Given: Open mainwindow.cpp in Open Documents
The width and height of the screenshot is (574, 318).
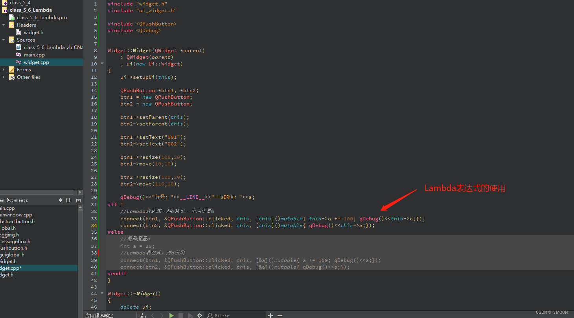Looking at the screenshot, I should click(16, 215).
